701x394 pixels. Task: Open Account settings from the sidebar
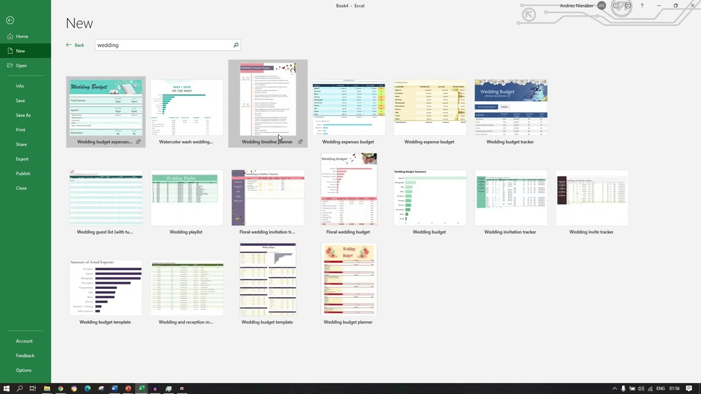coord(24,341)
